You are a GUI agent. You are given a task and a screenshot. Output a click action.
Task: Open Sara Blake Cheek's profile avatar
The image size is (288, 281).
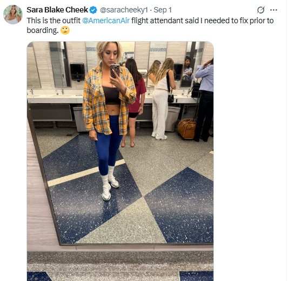[13, 15]
